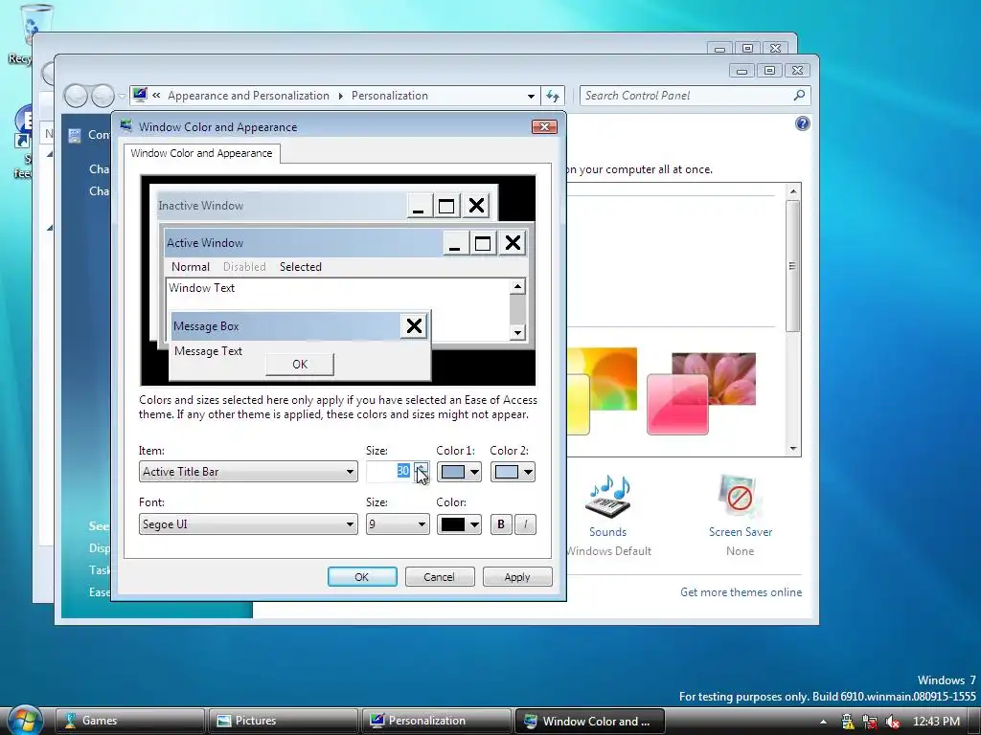Click the Control Panel address bar icon
Viewport: 981px width, 735px height.
tap(140, 95)
